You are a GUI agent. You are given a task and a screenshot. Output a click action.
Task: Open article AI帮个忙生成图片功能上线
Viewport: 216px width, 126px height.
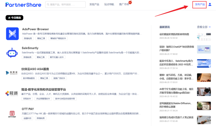point(177,91)
